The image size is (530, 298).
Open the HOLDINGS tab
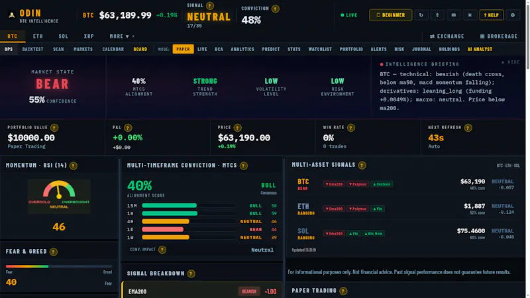click(x=449, y=49)
